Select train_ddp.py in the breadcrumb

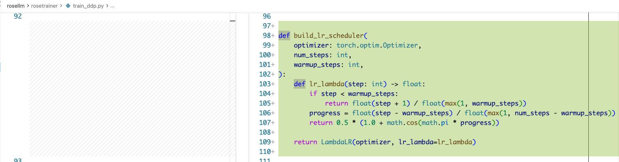pos(88,6)
